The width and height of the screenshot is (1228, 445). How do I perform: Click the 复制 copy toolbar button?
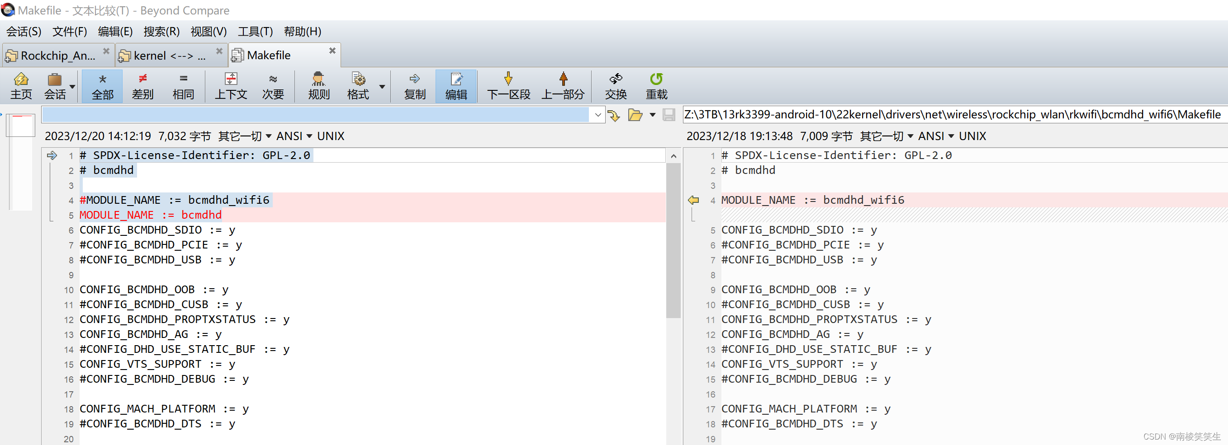click(415, 86)
